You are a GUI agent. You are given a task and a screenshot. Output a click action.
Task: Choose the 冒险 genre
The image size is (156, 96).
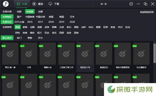pos(76,27)
